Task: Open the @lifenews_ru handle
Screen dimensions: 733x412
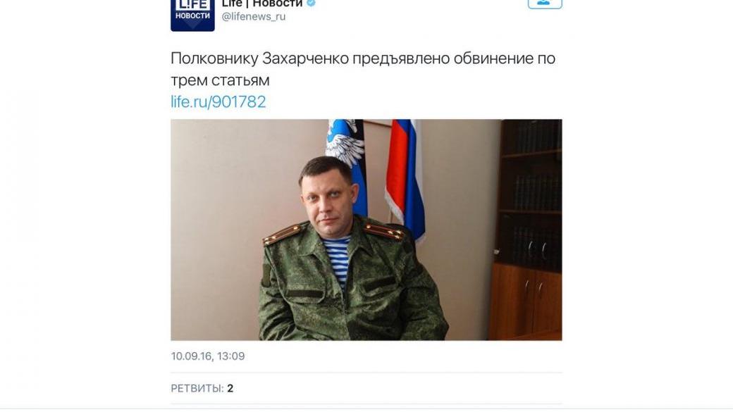Action: pyautogui.click(x=253, y=16)
